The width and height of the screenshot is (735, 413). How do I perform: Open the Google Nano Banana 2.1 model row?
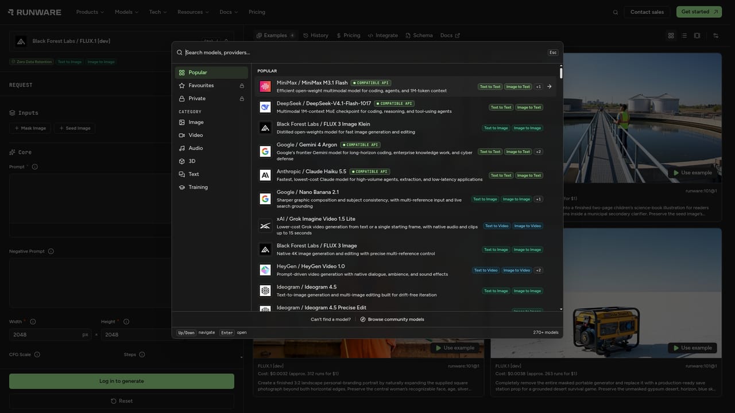(x=405, y=199)
